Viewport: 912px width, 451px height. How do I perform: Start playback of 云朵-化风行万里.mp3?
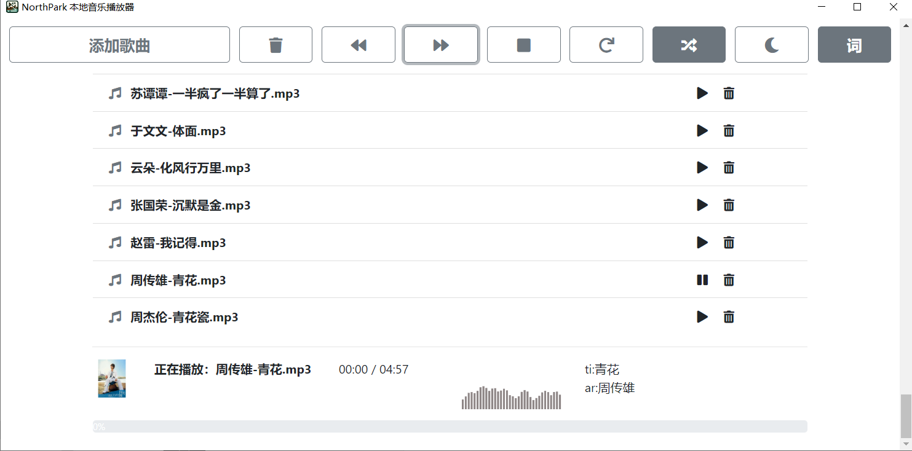(x=702, y=167)
